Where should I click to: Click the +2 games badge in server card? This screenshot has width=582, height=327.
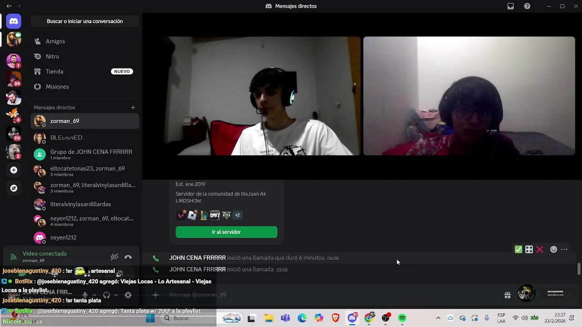tap(237, 215)
